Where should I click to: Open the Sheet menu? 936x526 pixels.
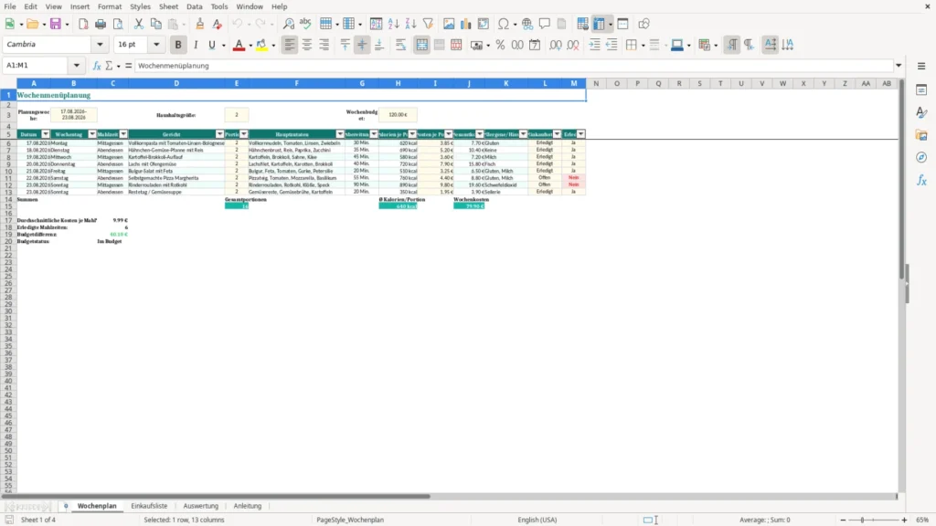168,6
